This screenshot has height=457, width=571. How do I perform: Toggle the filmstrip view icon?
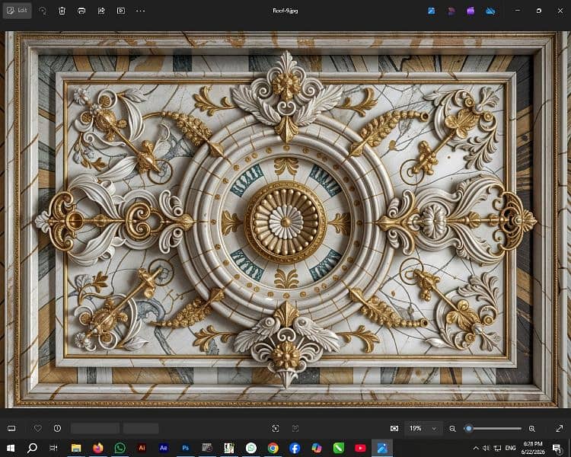click(11, 429)
